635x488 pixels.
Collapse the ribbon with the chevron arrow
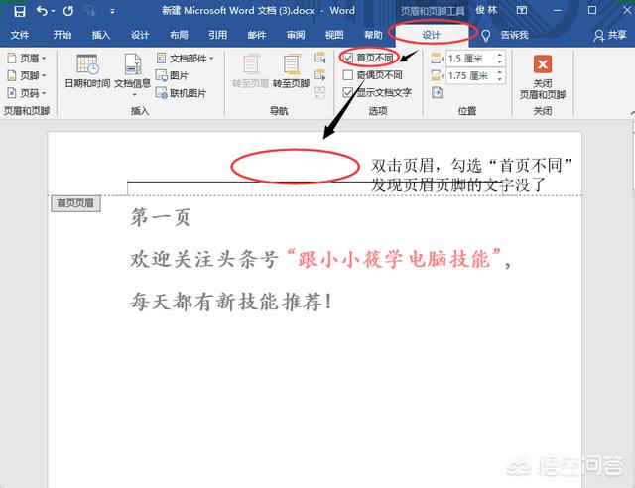(x=632, y=112)
